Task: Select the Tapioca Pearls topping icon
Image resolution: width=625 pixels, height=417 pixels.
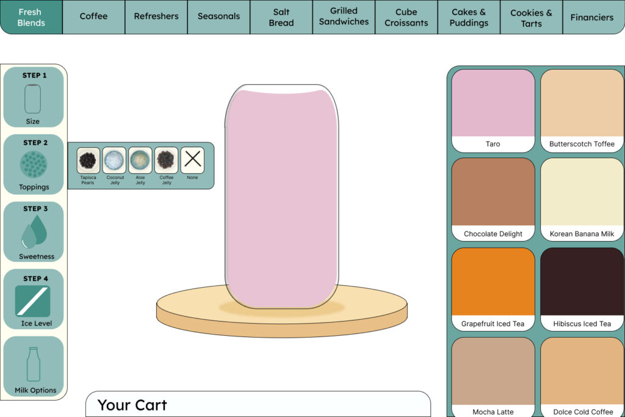Action: 88,161
